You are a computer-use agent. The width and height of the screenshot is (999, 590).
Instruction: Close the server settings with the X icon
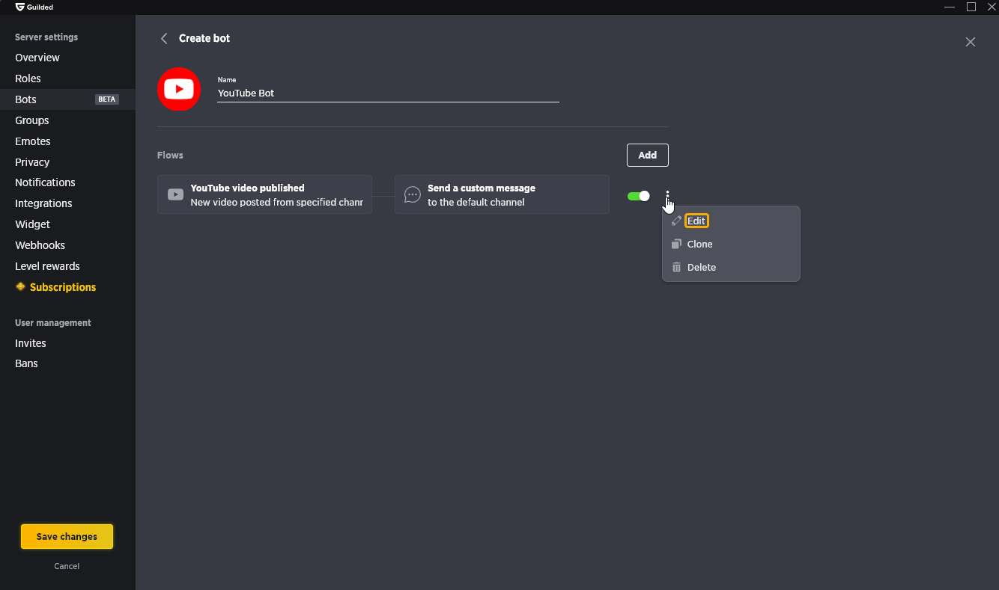(971, 42)
